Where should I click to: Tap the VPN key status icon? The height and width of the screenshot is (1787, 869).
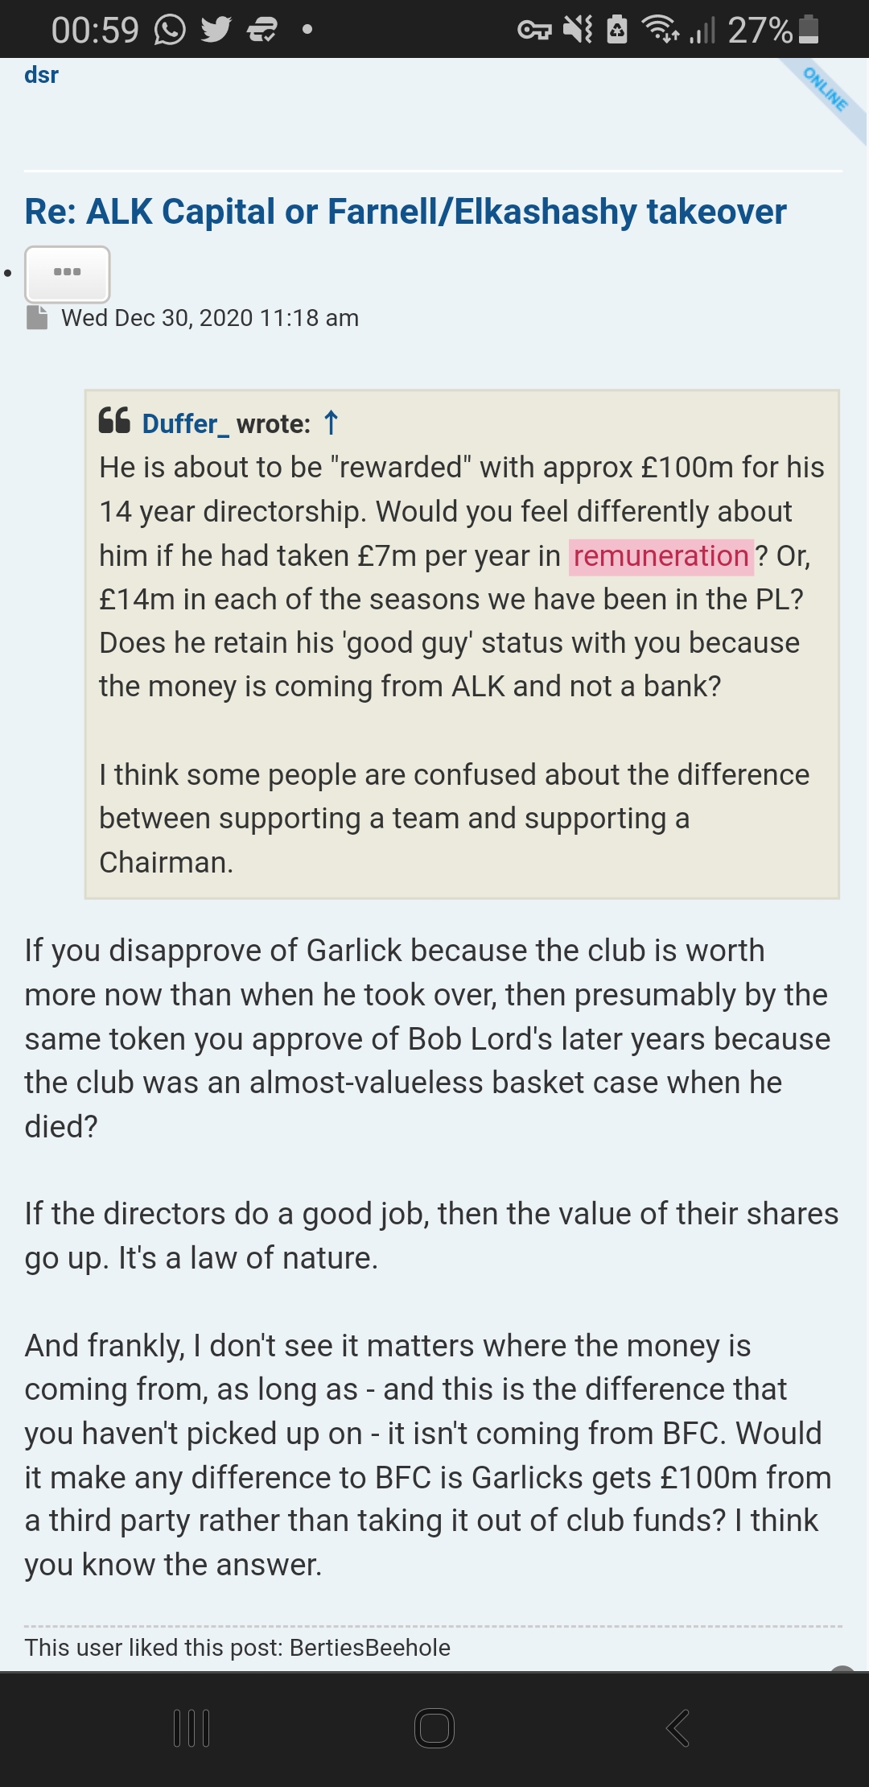(534, 31)
